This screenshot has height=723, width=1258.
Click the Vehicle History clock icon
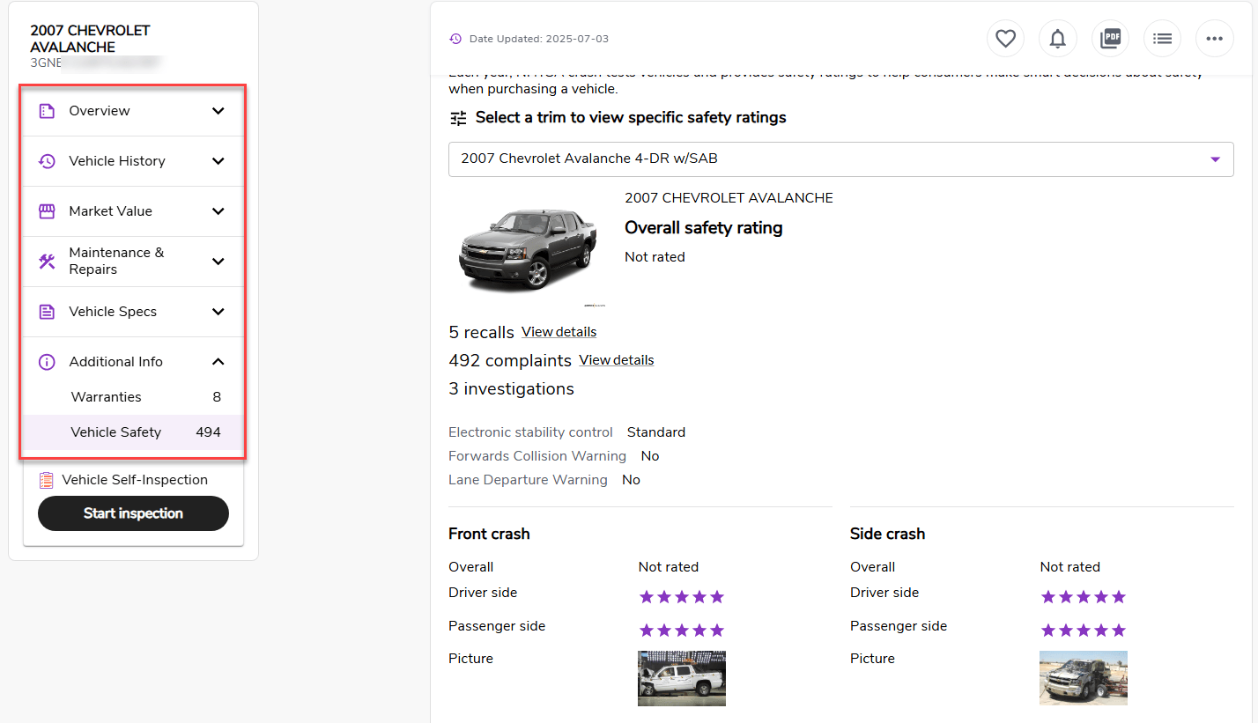click(47, 161)
